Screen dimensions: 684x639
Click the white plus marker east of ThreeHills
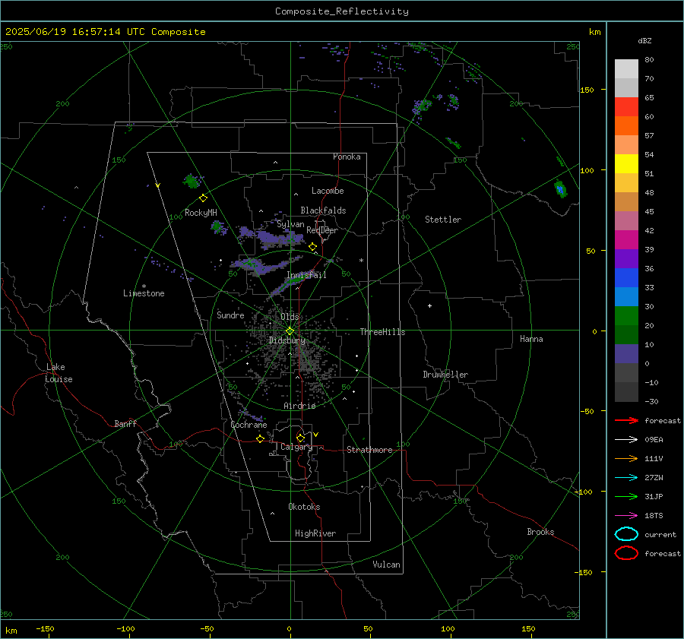[429, 305]
